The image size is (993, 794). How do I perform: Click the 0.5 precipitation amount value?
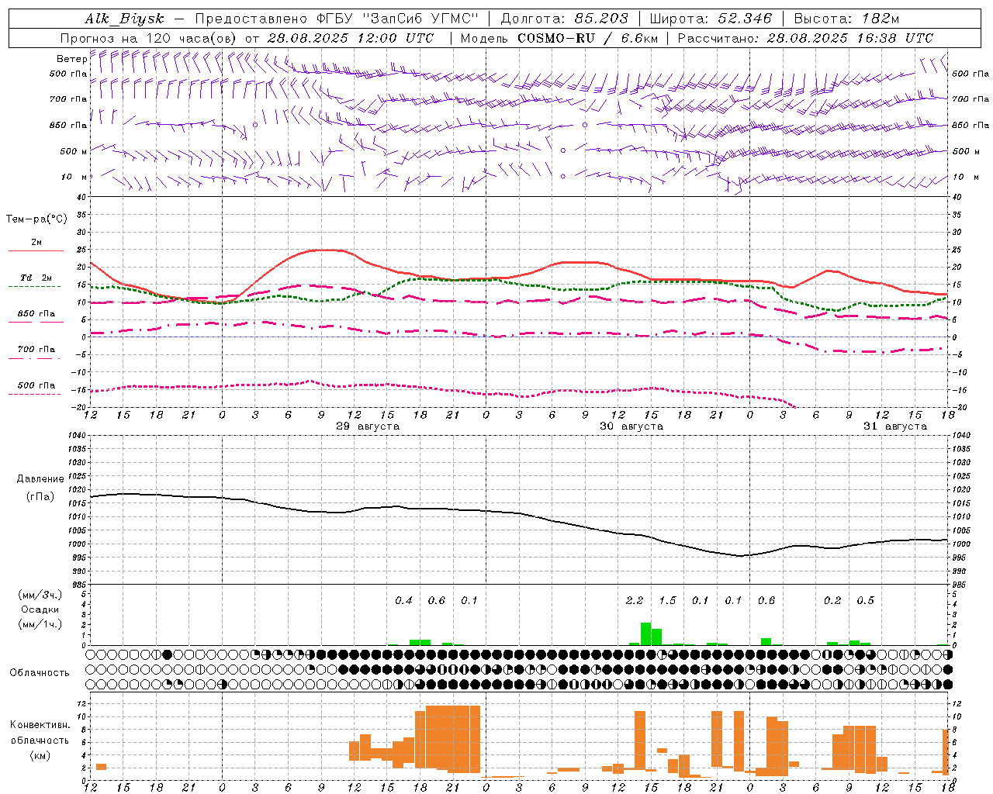pos(865,600)
